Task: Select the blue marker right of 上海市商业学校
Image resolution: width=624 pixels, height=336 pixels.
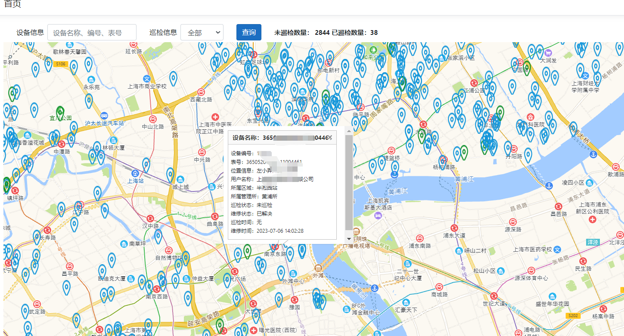Action: point(173,79)
